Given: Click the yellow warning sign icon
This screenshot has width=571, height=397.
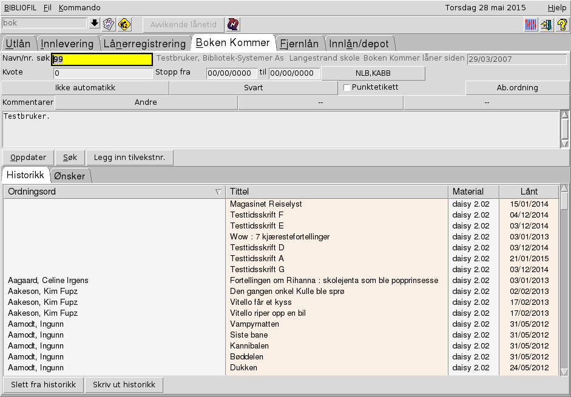Looking at the screenshot, I should tap(124, 24).
